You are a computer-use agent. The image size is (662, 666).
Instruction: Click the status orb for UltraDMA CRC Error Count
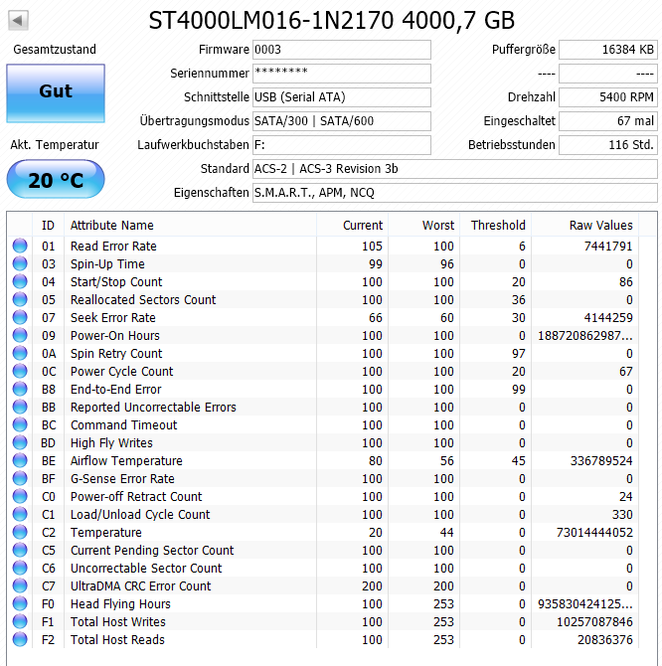(20, 585)
